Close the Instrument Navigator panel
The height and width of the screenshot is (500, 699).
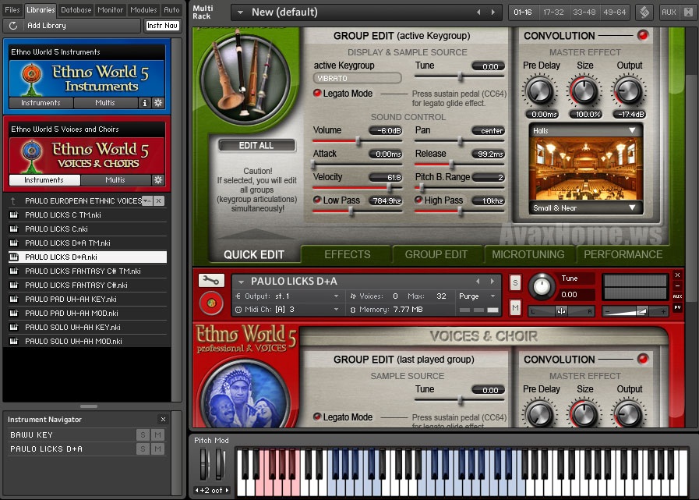click(163, 419)
